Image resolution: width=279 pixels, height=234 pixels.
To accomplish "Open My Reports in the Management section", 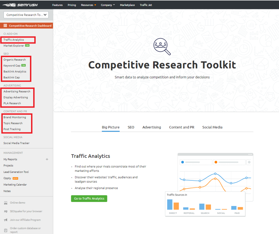I will (x=10, y=159).
